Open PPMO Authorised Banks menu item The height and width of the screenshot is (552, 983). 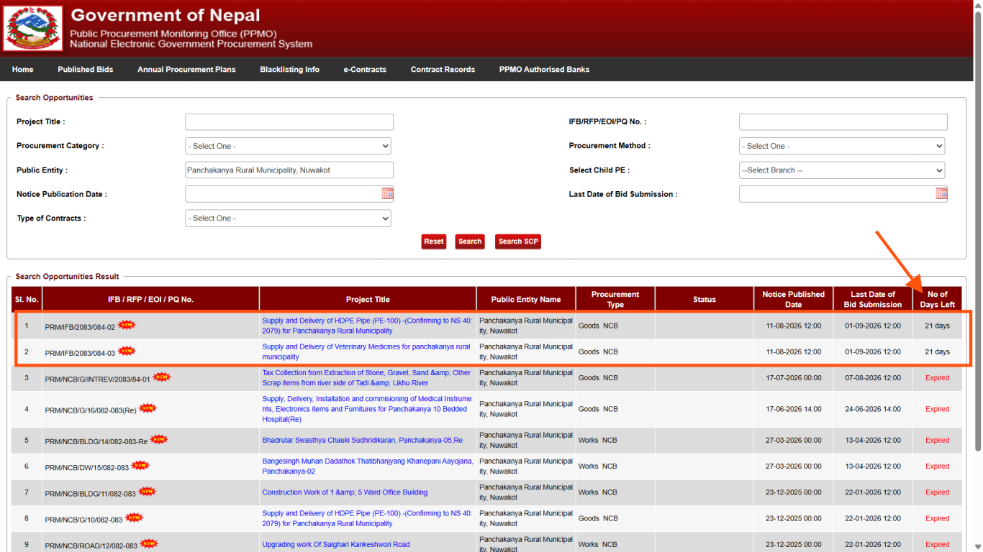coord(544,70)
